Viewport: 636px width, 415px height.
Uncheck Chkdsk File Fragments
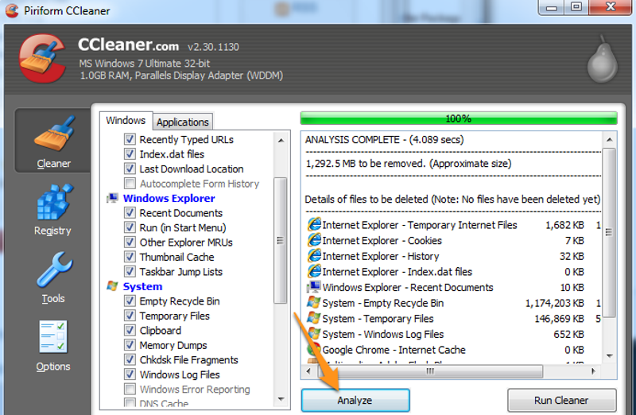click(x=130, y=359)
